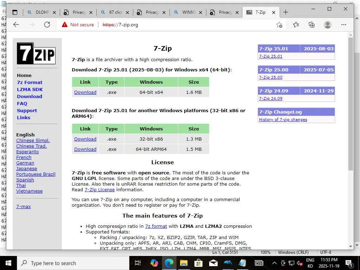Click the browser Back arrow
Viewport: 360px width, 270px height.
pos(16,25)
